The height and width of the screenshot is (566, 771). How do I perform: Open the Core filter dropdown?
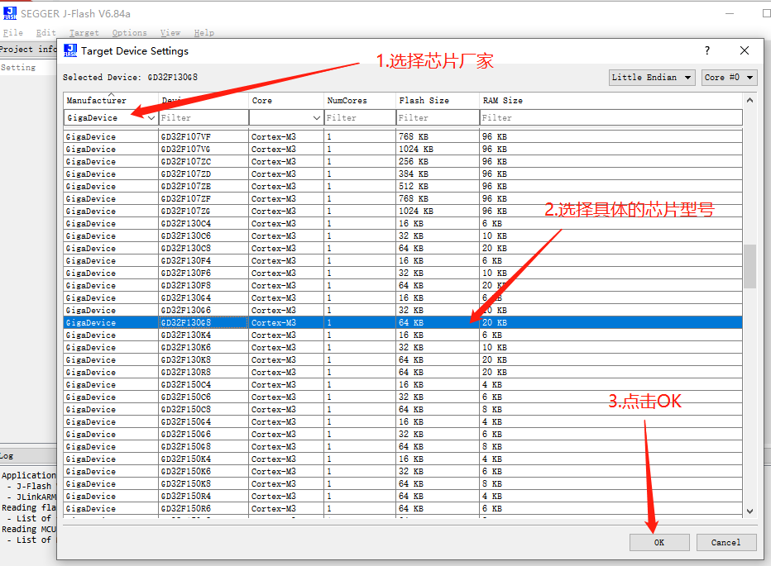coord(317,118)
